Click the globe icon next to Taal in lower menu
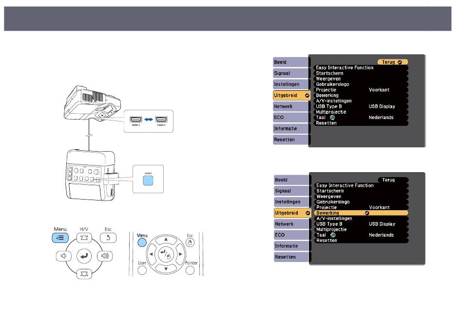This screenshot has width=463, height=322. pos(333,235)
